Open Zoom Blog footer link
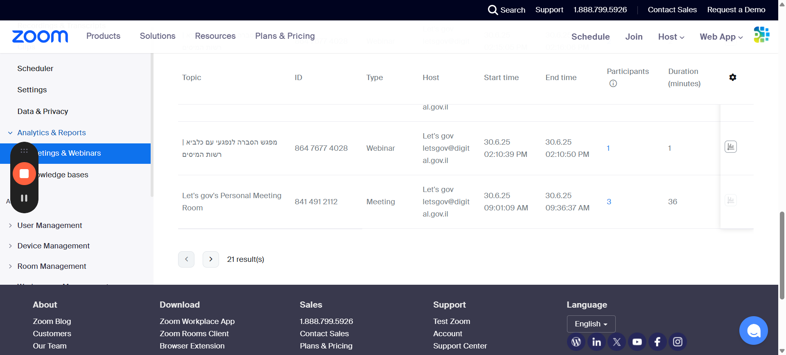 52,322
